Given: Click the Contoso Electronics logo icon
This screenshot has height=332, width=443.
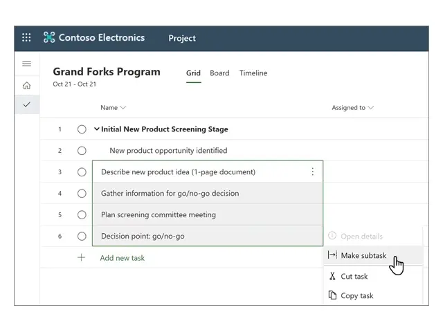Looking at the screenshot, I should (x=49, y=38).
